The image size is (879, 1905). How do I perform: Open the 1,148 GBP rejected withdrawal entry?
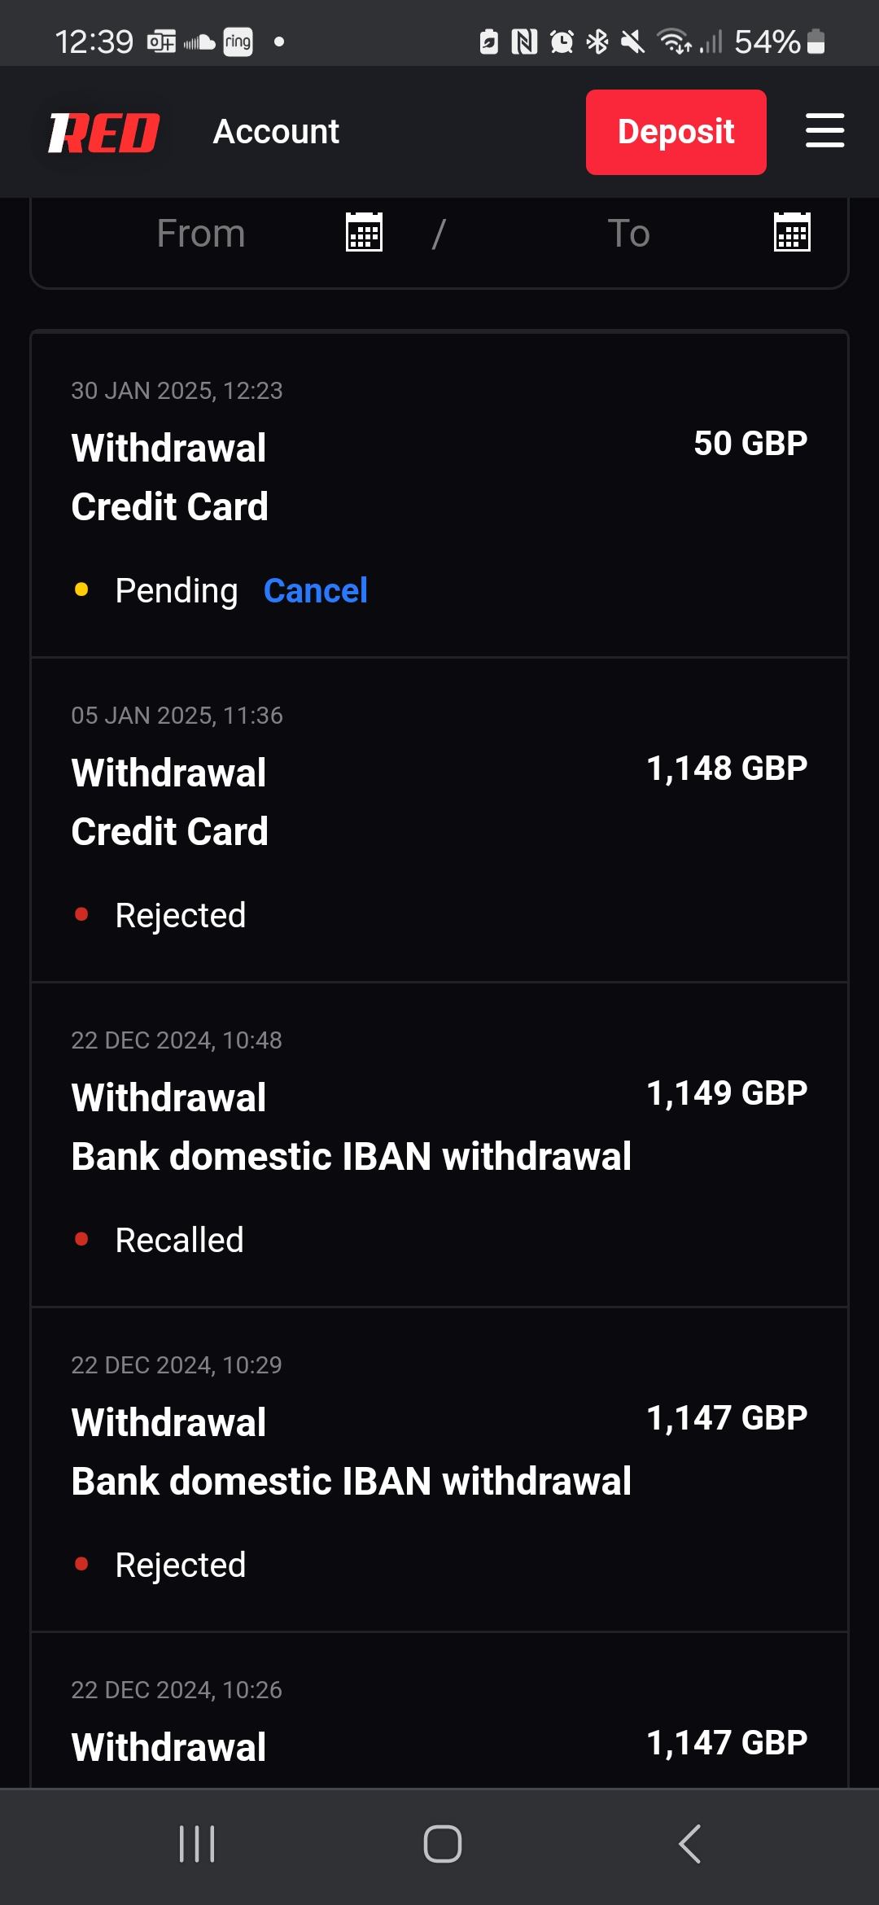(x=439, y=819)
